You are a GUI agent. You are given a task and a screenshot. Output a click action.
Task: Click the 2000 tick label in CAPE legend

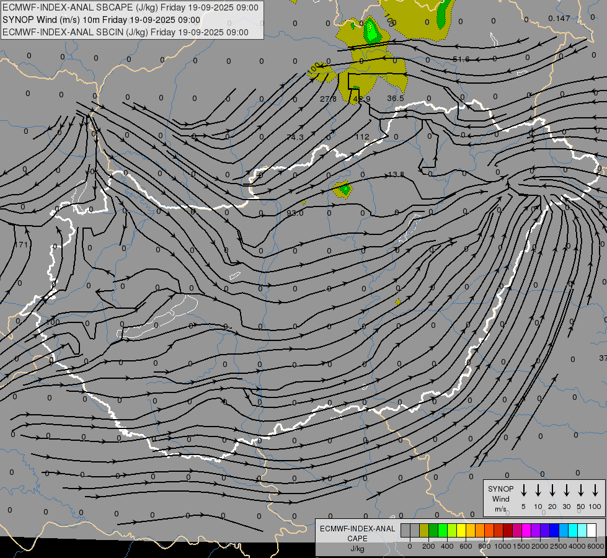pos(540,546)
